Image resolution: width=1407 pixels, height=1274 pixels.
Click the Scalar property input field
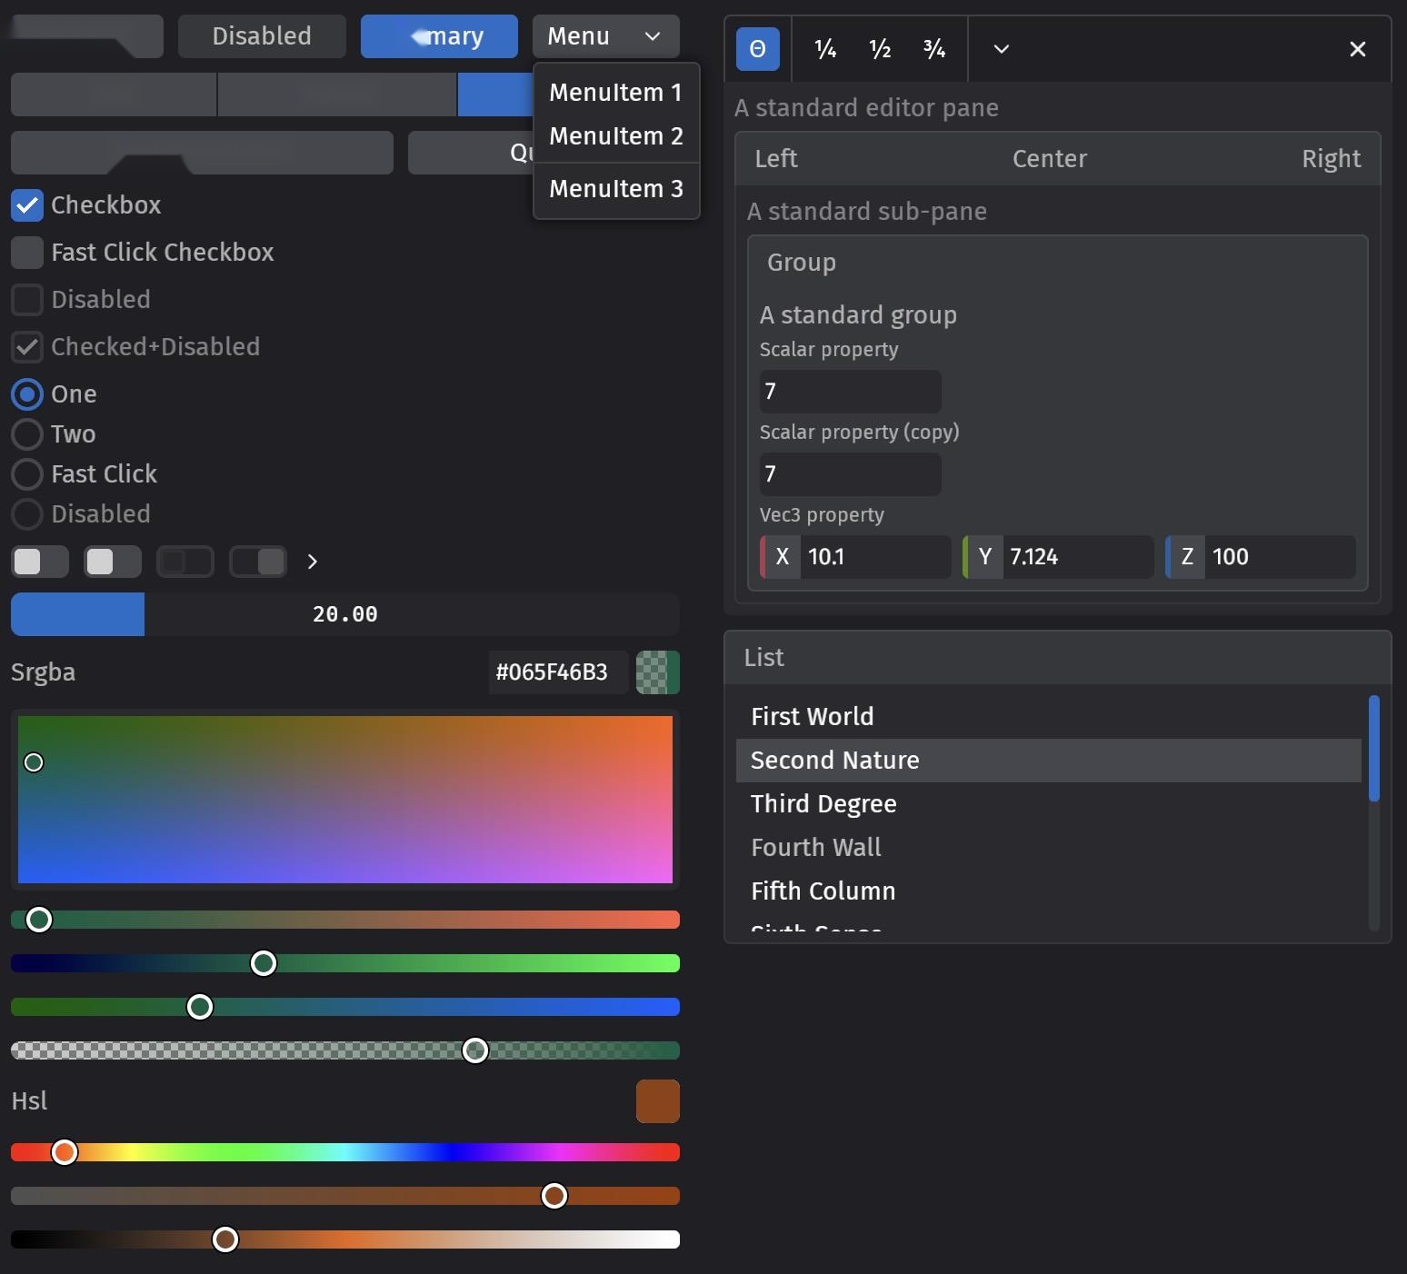click(851, 392)
